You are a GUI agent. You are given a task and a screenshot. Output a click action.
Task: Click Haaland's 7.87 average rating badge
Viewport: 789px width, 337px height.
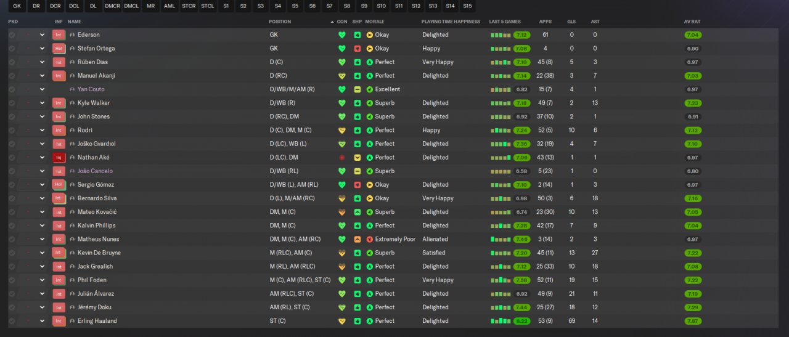point(693,321)
